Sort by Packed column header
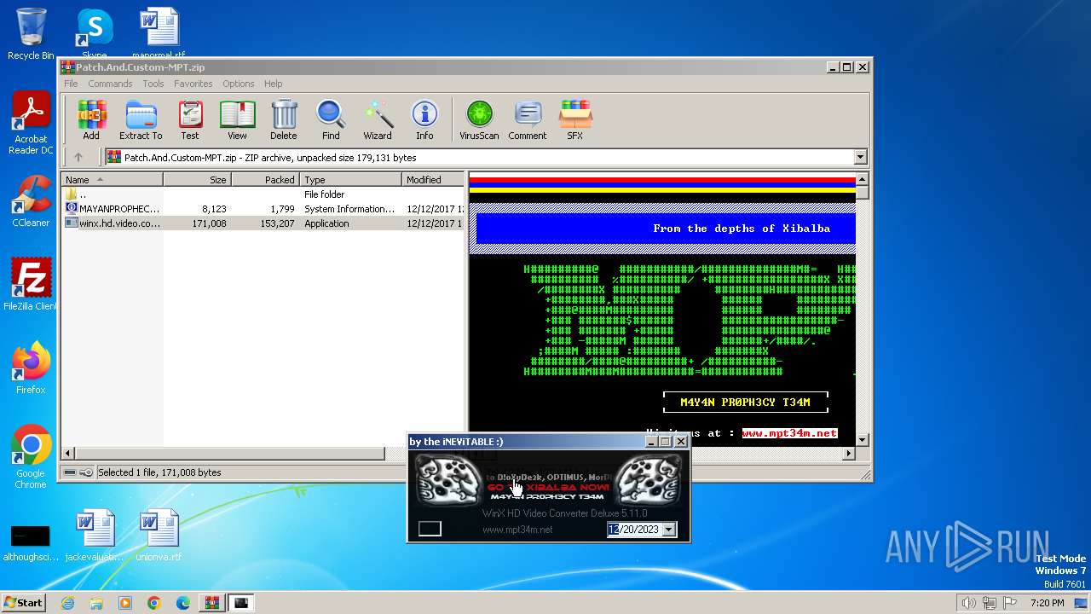Viewport: 1091px width, 614px height. [265, 179]
